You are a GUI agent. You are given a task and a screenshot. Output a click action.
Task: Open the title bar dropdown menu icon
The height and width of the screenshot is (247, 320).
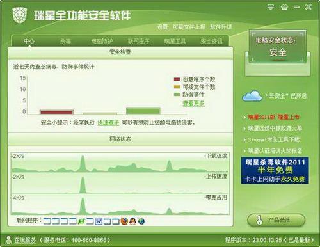(271, 7)
